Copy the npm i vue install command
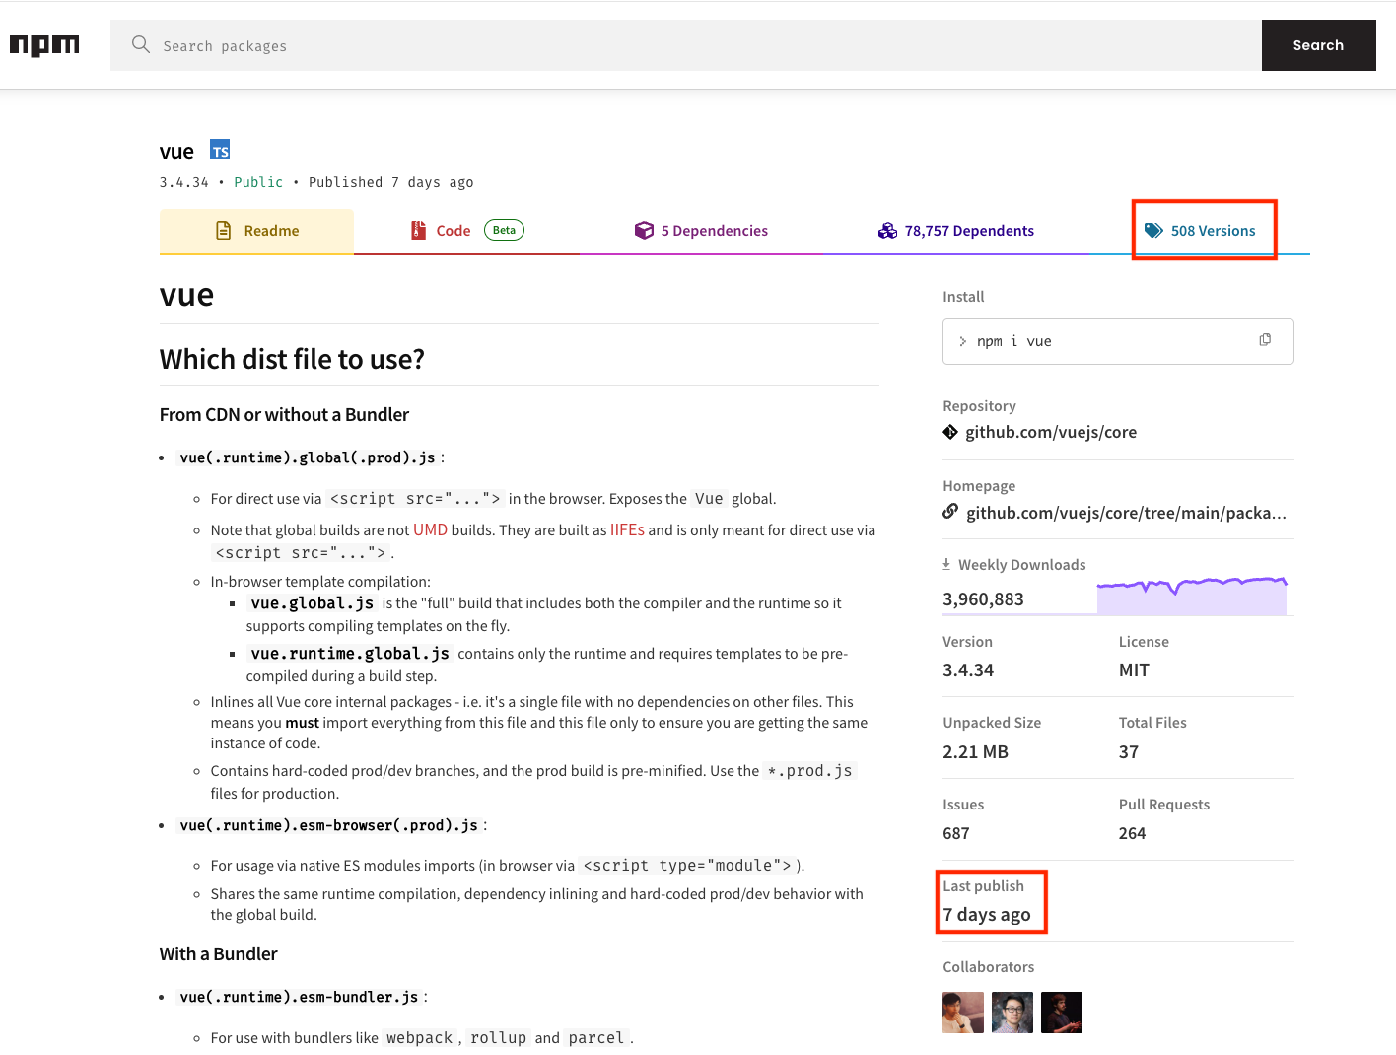 point(1265,340)
